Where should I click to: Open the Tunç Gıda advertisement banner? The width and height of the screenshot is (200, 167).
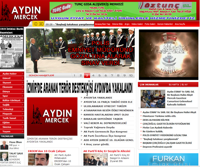[123, 11]
